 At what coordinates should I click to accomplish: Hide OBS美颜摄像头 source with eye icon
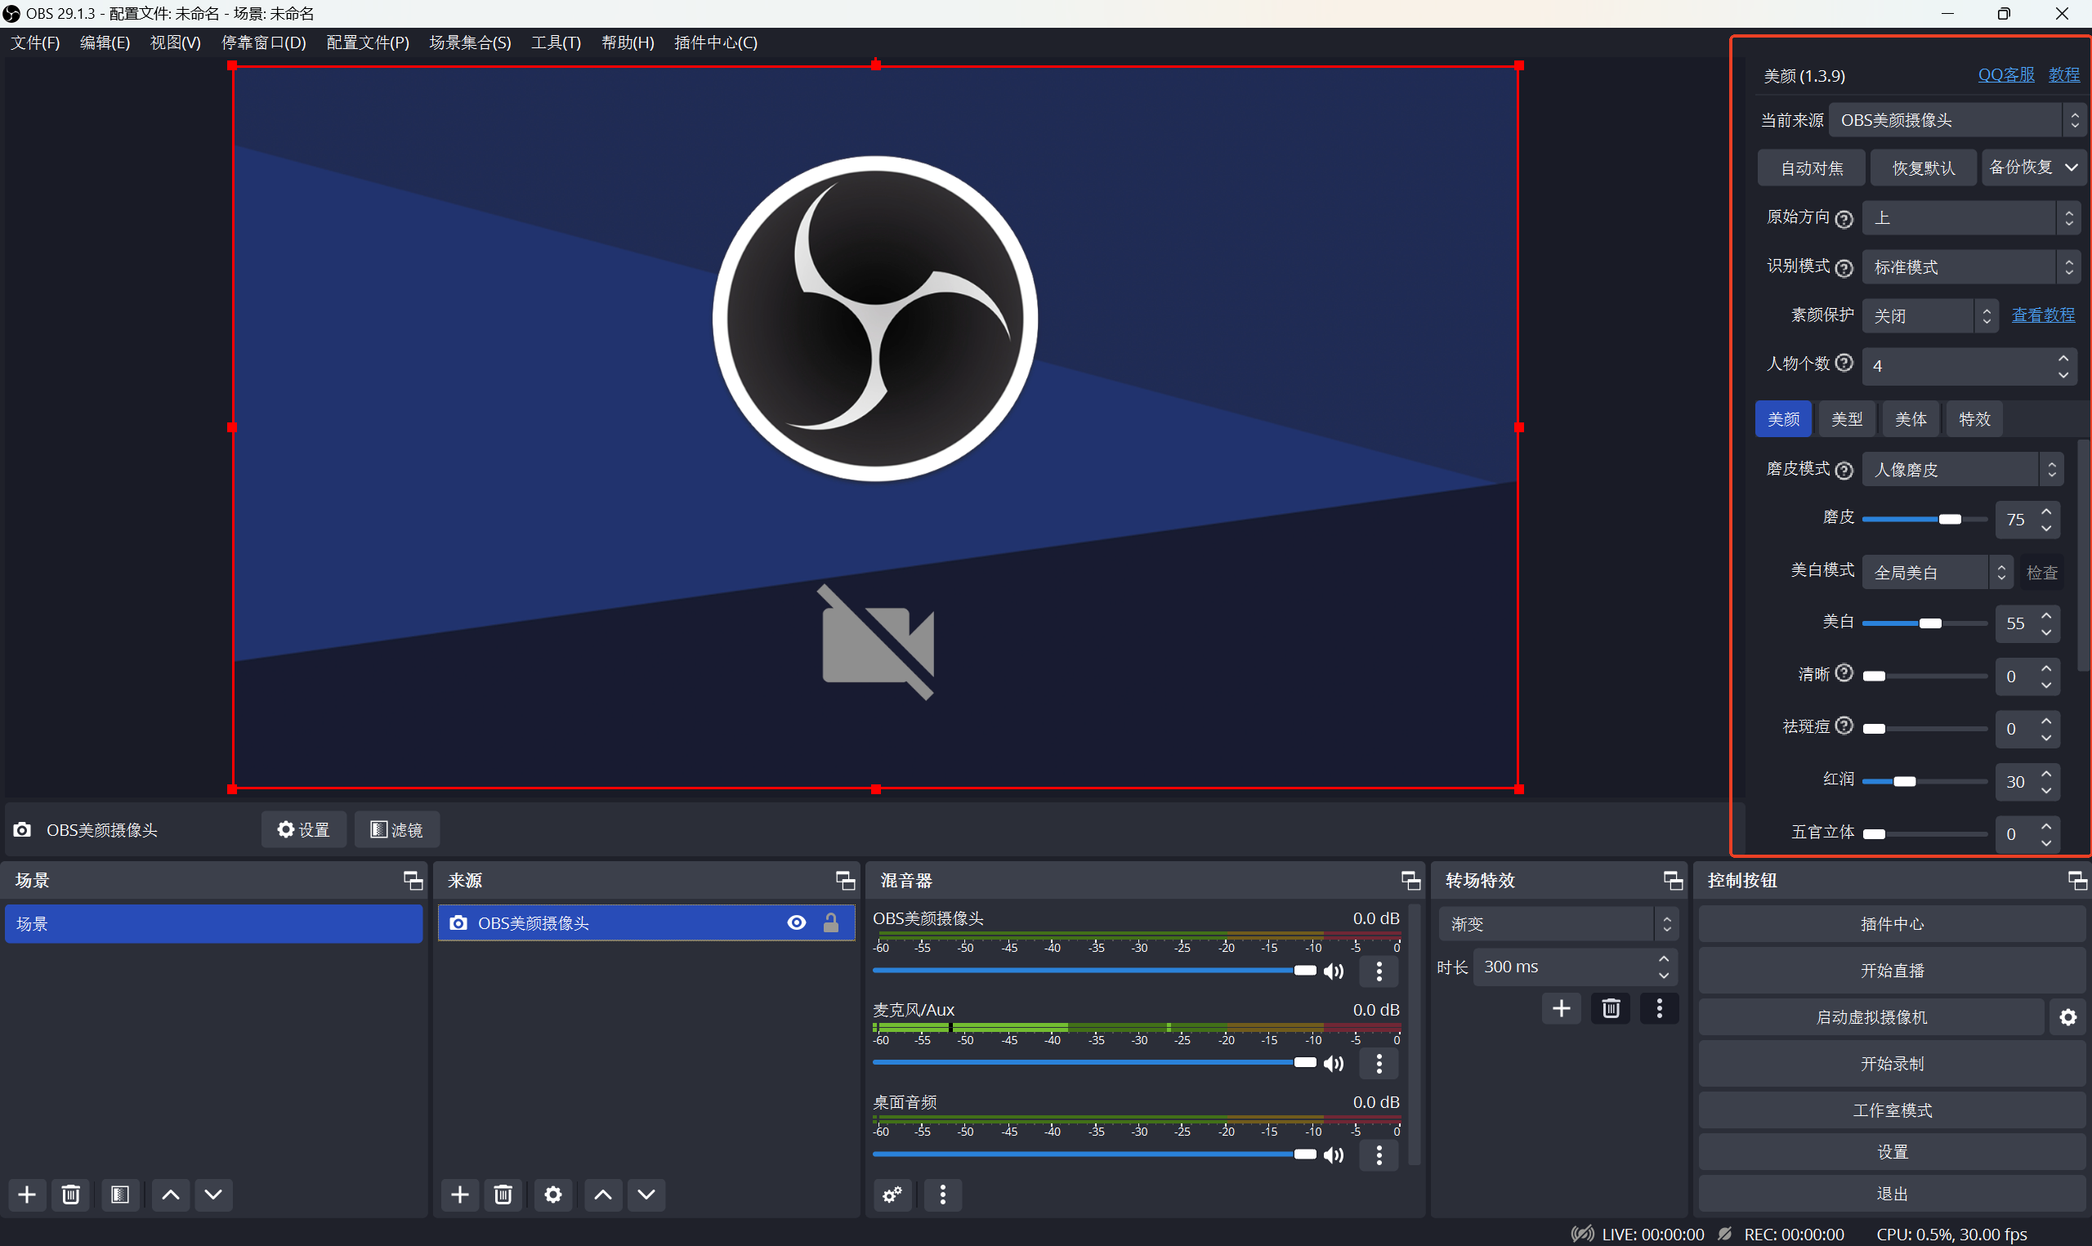click(x=796, y=922)
